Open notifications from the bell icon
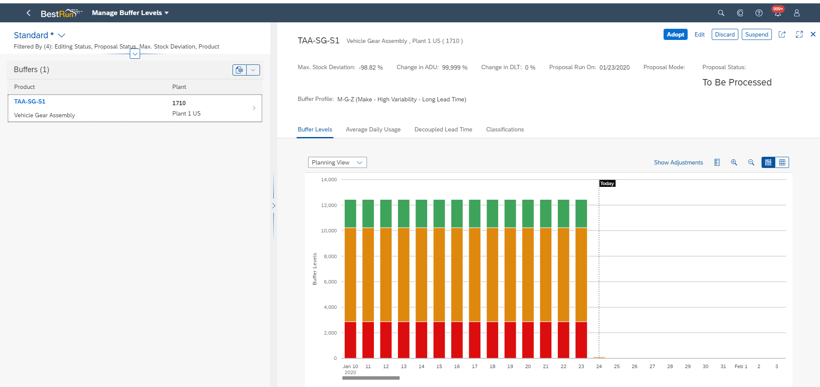Screen dimensions: 820x387 tap(777, 13)
